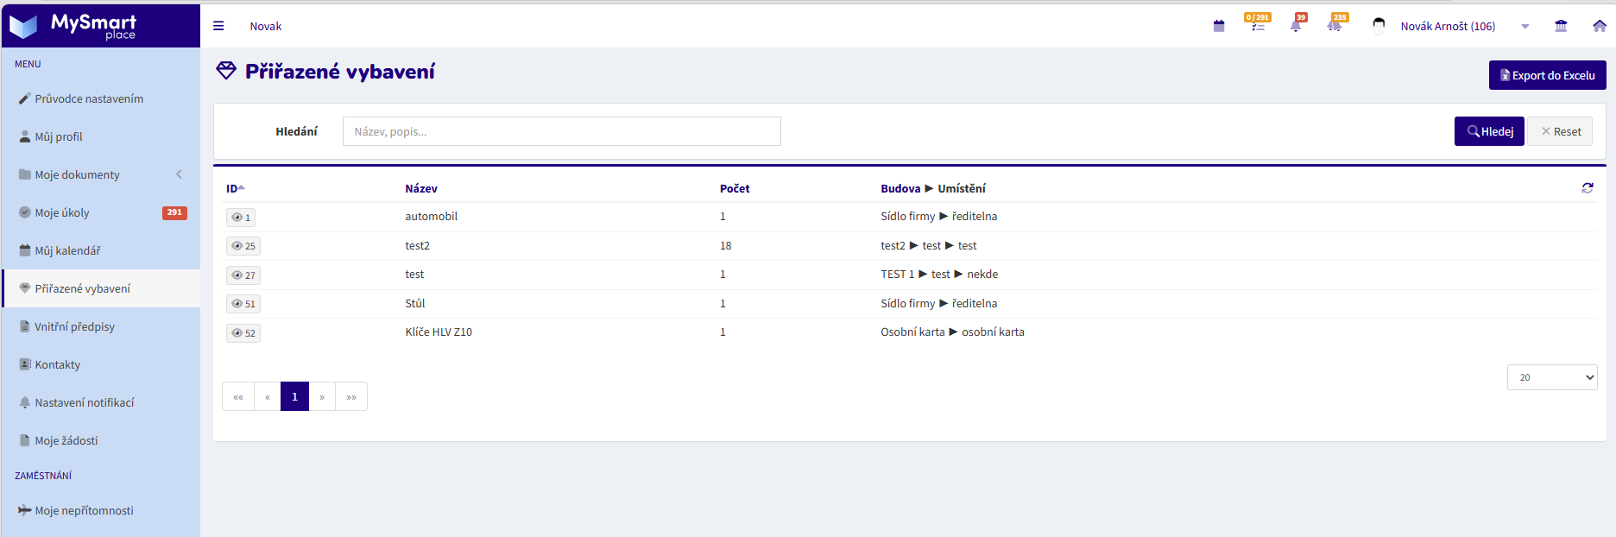The image size is (1616, 537).
Task: Click the Hledej search button
Action: pos(1489,131)
